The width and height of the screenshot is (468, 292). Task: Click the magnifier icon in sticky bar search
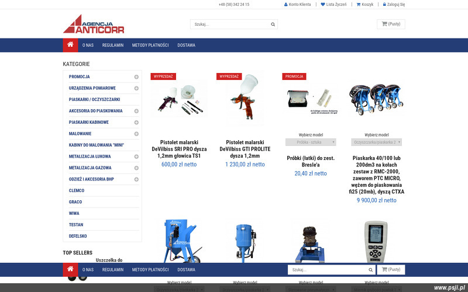[370, 270]
